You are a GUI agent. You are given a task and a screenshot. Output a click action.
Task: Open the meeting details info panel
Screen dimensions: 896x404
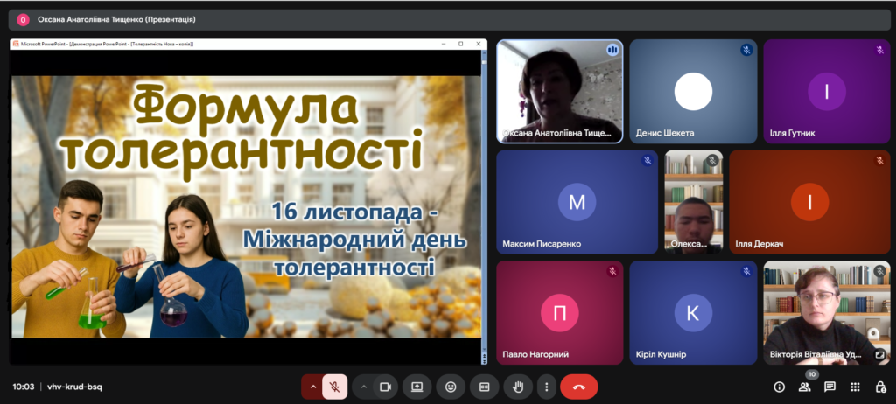[779, 387]
